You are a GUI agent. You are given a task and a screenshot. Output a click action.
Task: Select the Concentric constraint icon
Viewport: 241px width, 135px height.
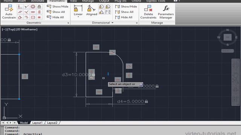click(x=33, y=7)
